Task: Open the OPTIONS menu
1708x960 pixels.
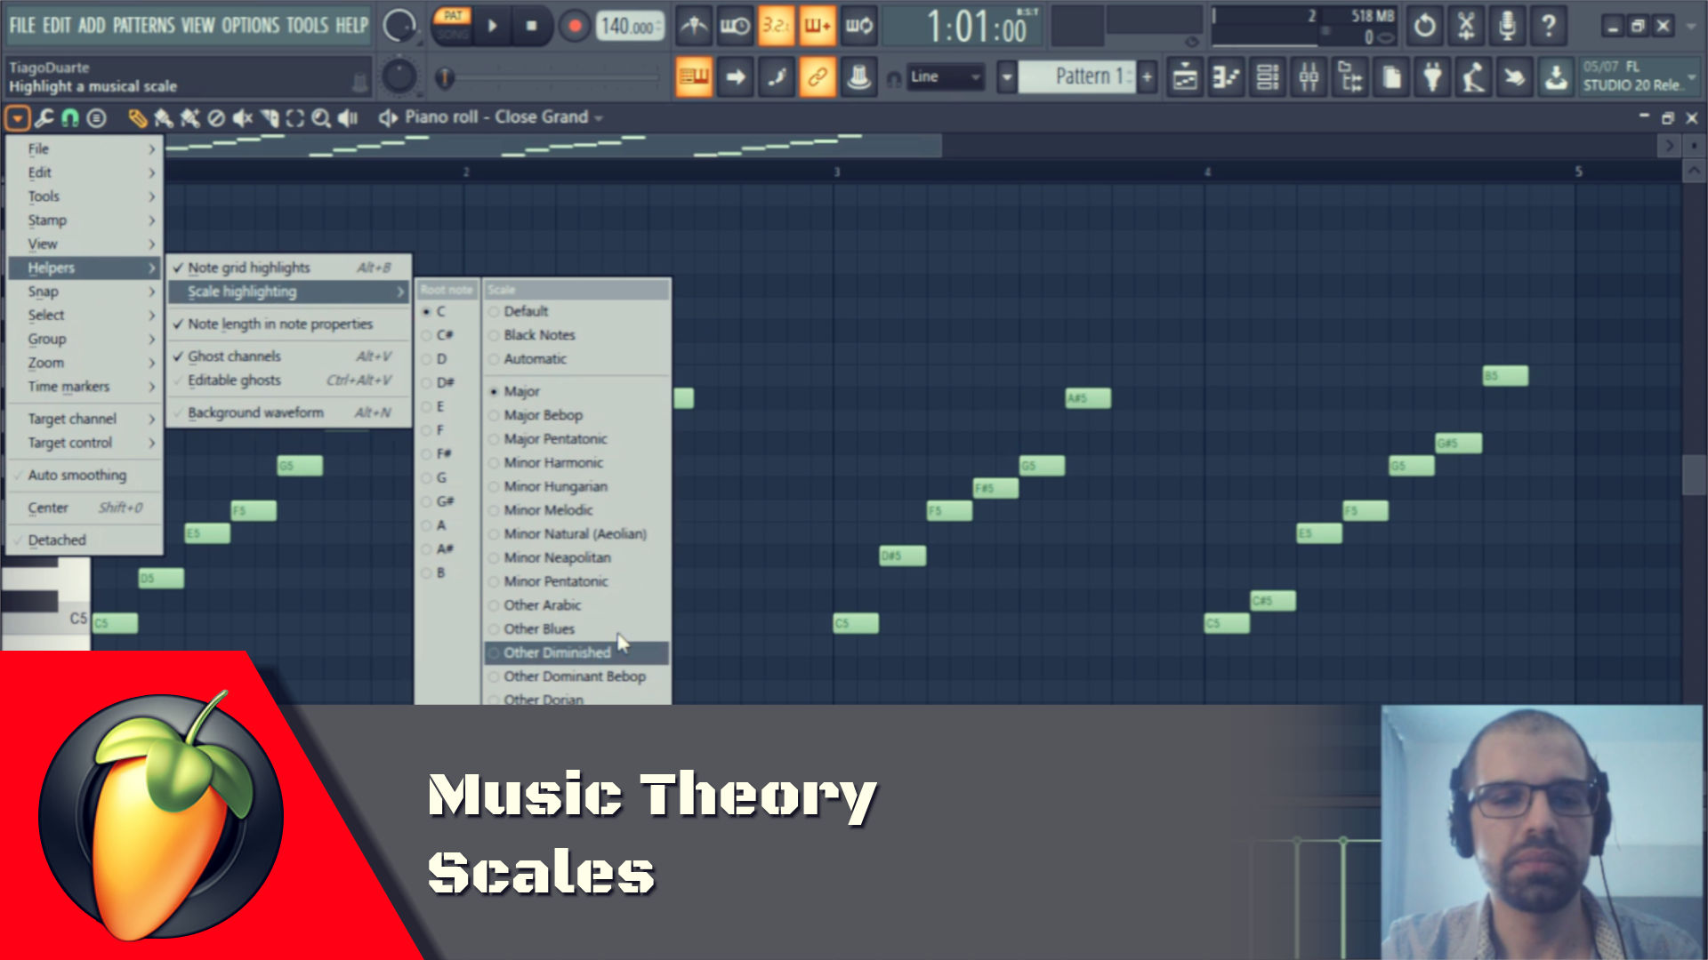Action: pos(249,25)
